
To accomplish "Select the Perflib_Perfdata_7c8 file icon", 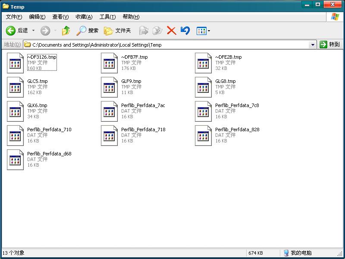I will [203, 111].
